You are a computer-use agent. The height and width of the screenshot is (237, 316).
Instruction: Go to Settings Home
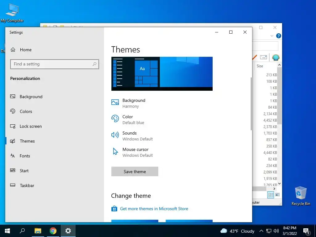tap(21, 50)
